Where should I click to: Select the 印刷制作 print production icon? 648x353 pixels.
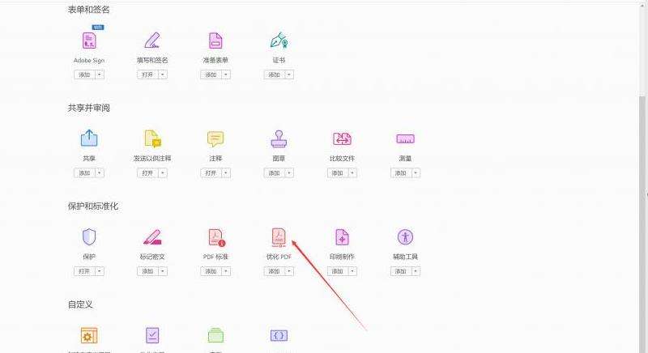[342, 237]
